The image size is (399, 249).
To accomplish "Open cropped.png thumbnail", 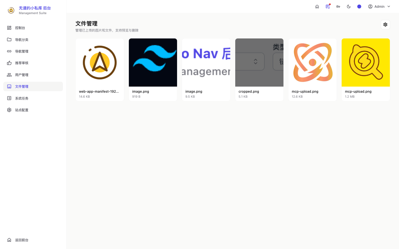I will 259,63.
